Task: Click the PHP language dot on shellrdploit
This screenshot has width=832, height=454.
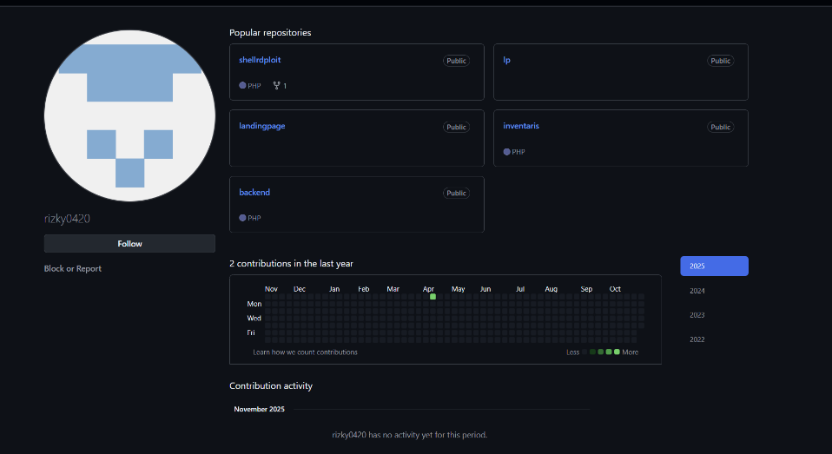Action: point(243,86)
